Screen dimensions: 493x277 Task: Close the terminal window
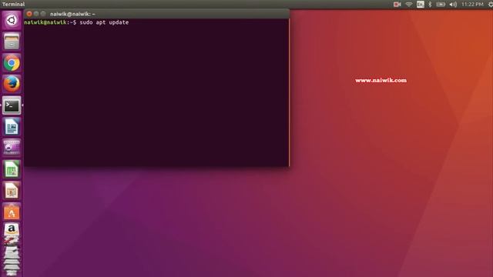tap(29, 14)
